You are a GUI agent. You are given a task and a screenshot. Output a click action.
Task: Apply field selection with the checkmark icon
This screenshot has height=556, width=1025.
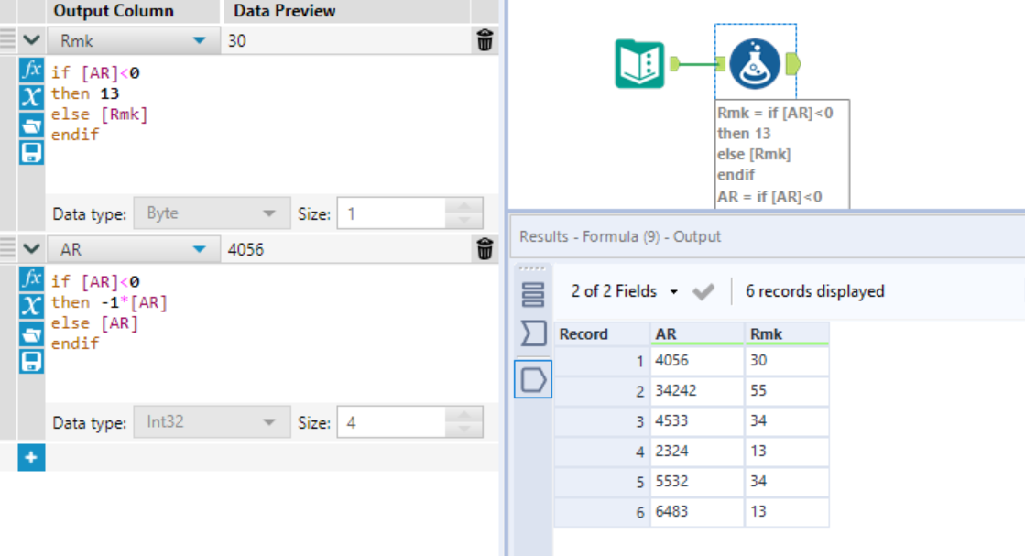[x=705, y=291]
